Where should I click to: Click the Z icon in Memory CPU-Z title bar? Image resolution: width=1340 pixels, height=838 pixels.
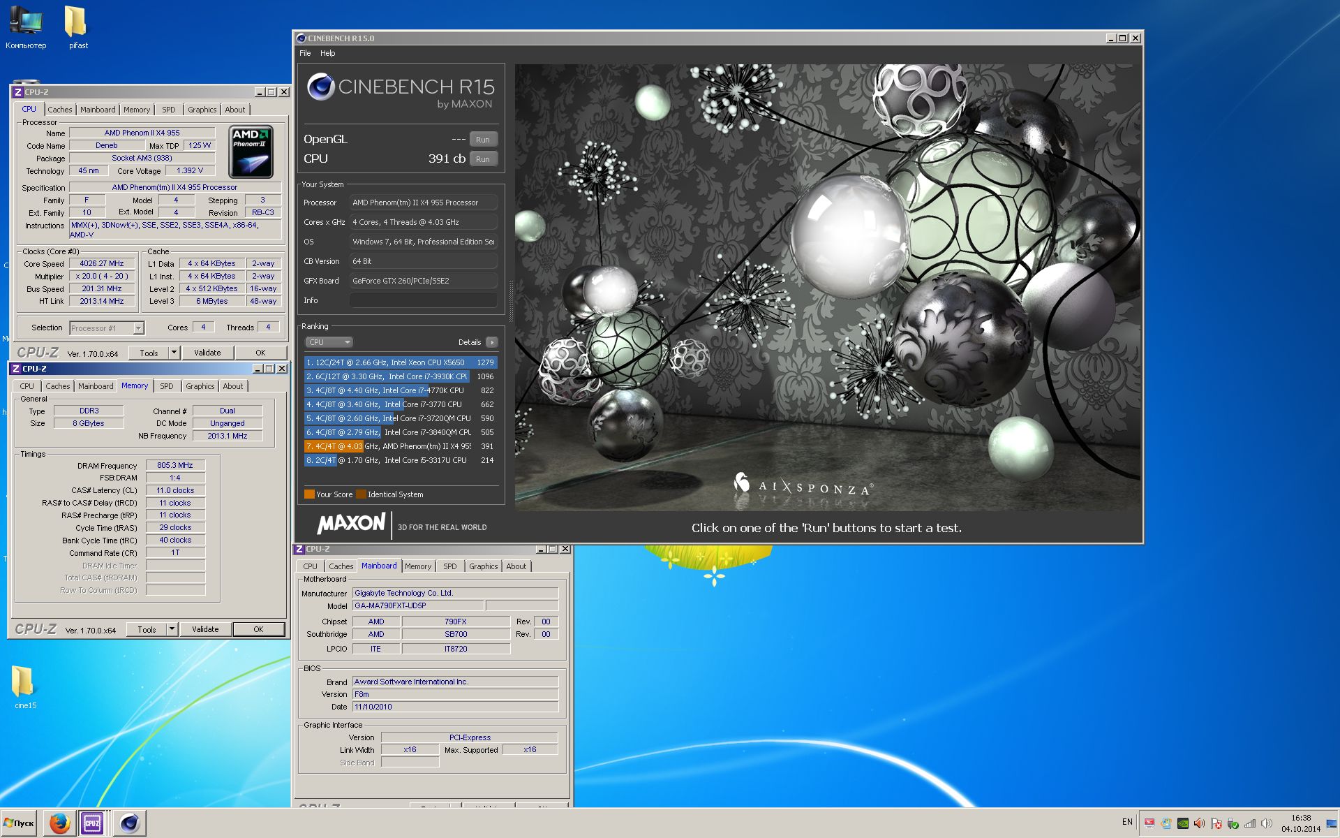16,369
